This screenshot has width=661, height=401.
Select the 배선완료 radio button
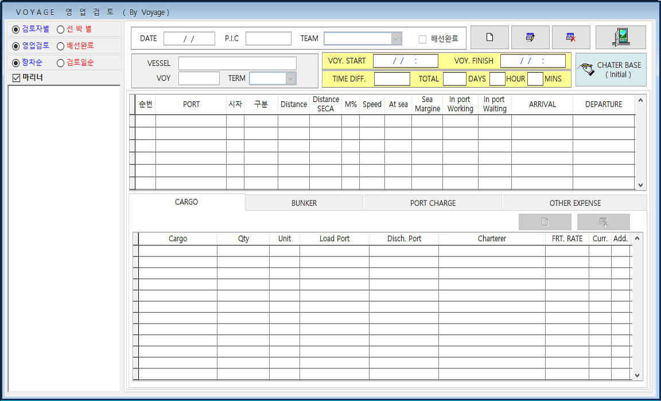click(x=60, y=46)
